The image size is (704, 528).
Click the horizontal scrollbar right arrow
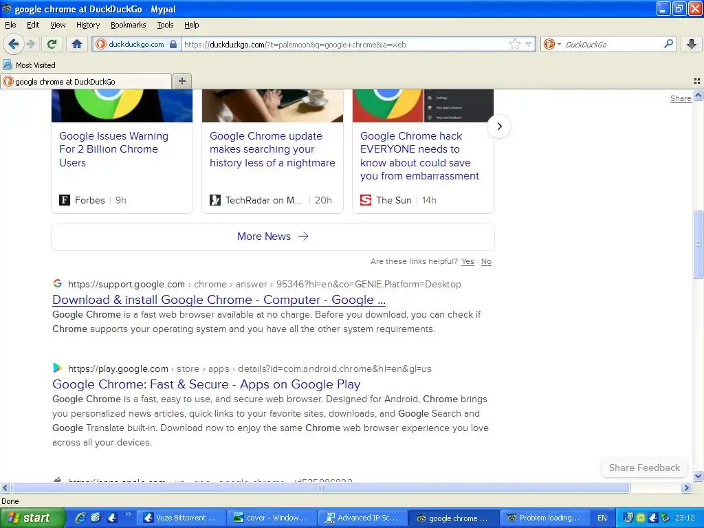pos(687,487)
